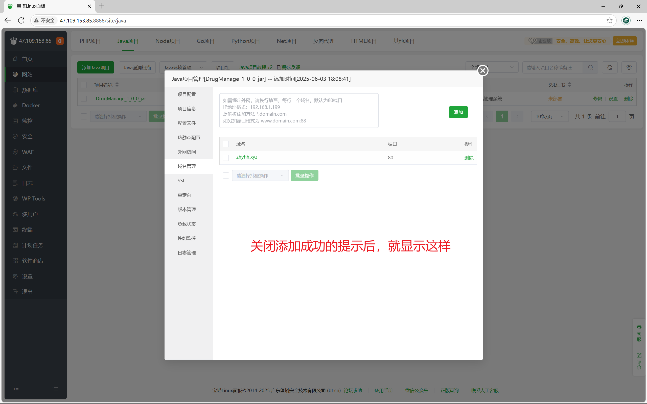The height and width of the screenshot is (404, 647).
Task: Click inside the domain input textarea
Action: click(x=298, y=110)
